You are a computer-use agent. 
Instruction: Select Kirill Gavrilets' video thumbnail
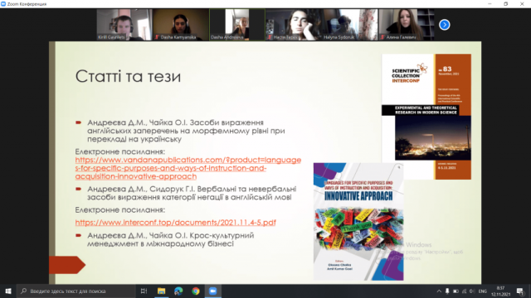124,25
